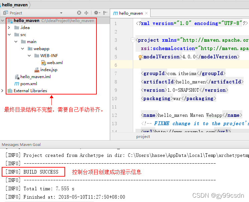Click the Messages Maven Goal panel title
The height and width of the screenshot is (202, 249).
pyautogui.click(x=21, y=145)
